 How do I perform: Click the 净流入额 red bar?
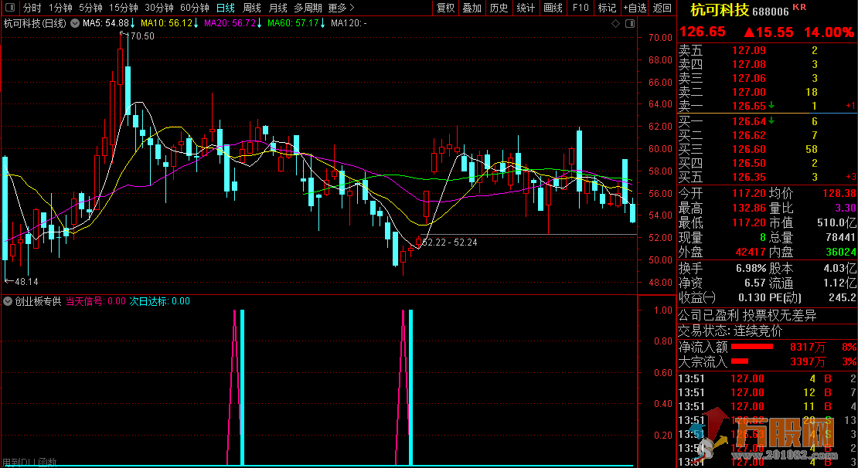tap(752, 347)
